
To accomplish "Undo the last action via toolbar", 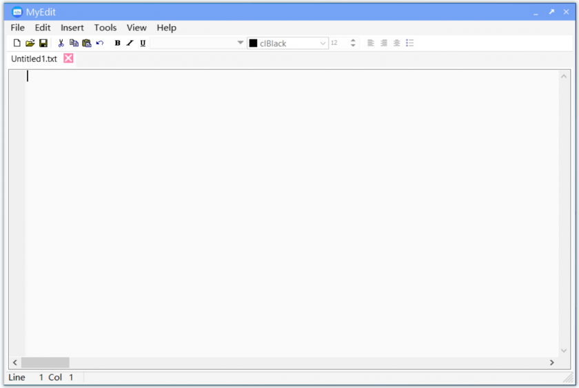I will click(x=100, y=43).
